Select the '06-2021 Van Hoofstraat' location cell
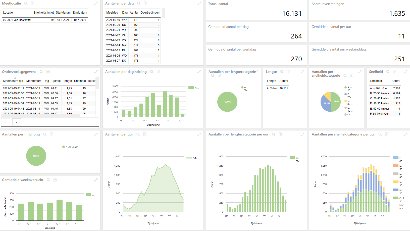The image size is (410, 231). click(x=17, y=20)
